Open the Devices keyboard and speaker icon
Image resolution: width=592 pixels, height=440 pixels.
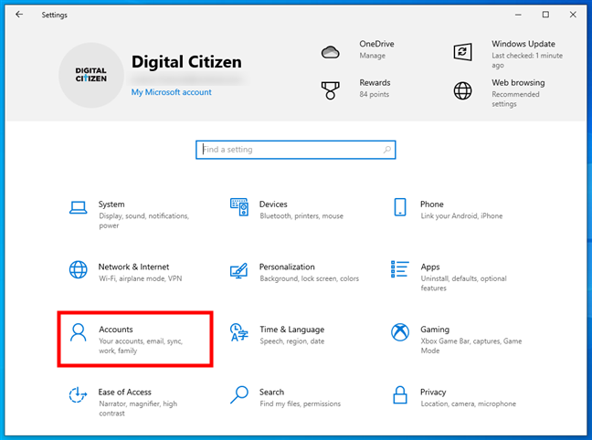[239, 207]
